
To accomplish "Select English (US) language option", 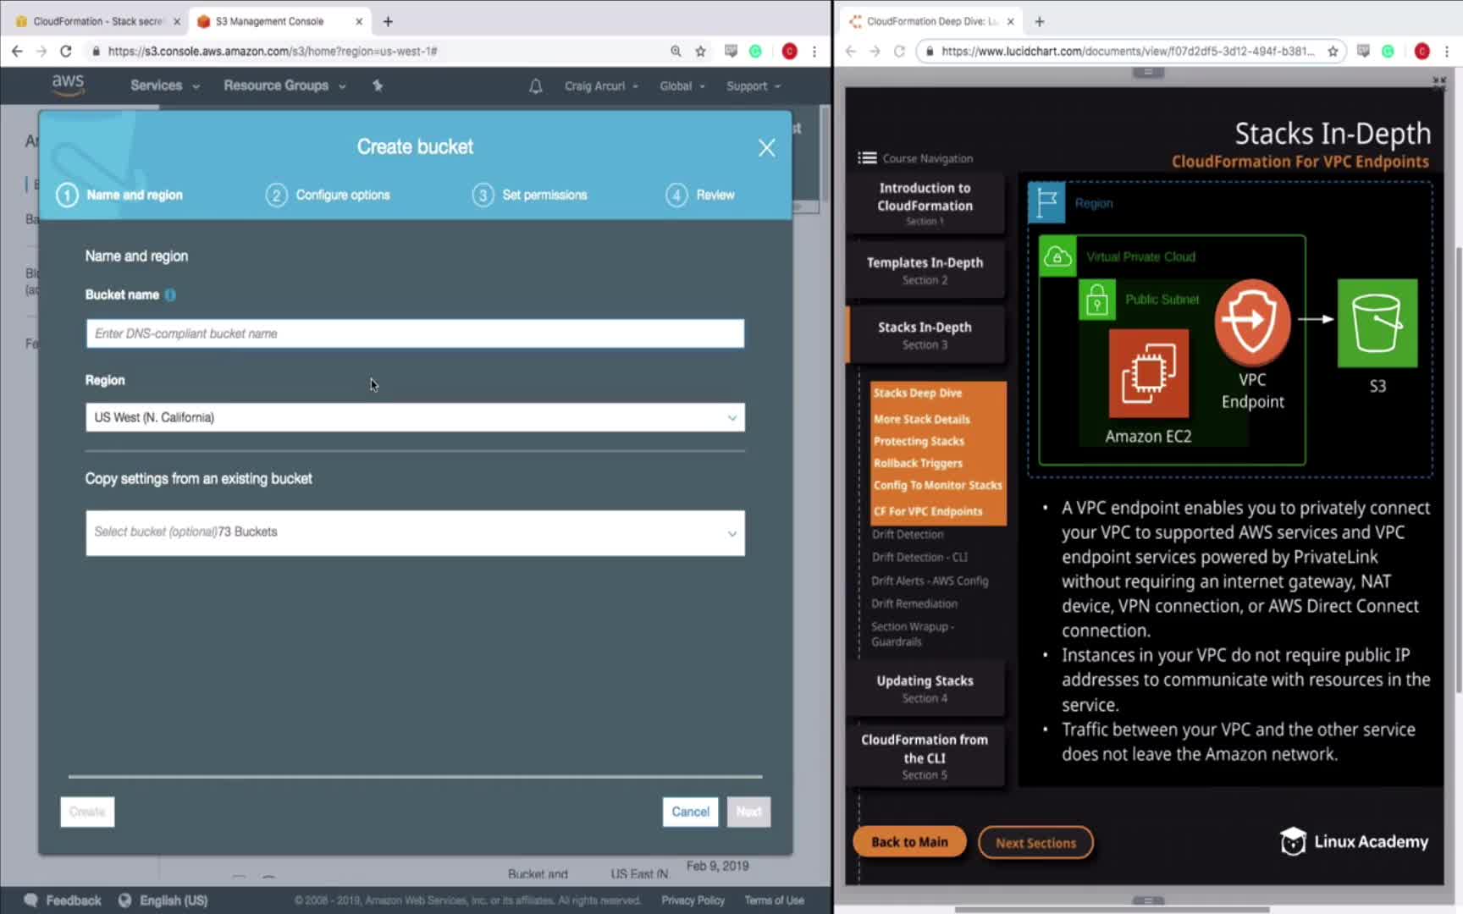I will (x=163, y=900).
